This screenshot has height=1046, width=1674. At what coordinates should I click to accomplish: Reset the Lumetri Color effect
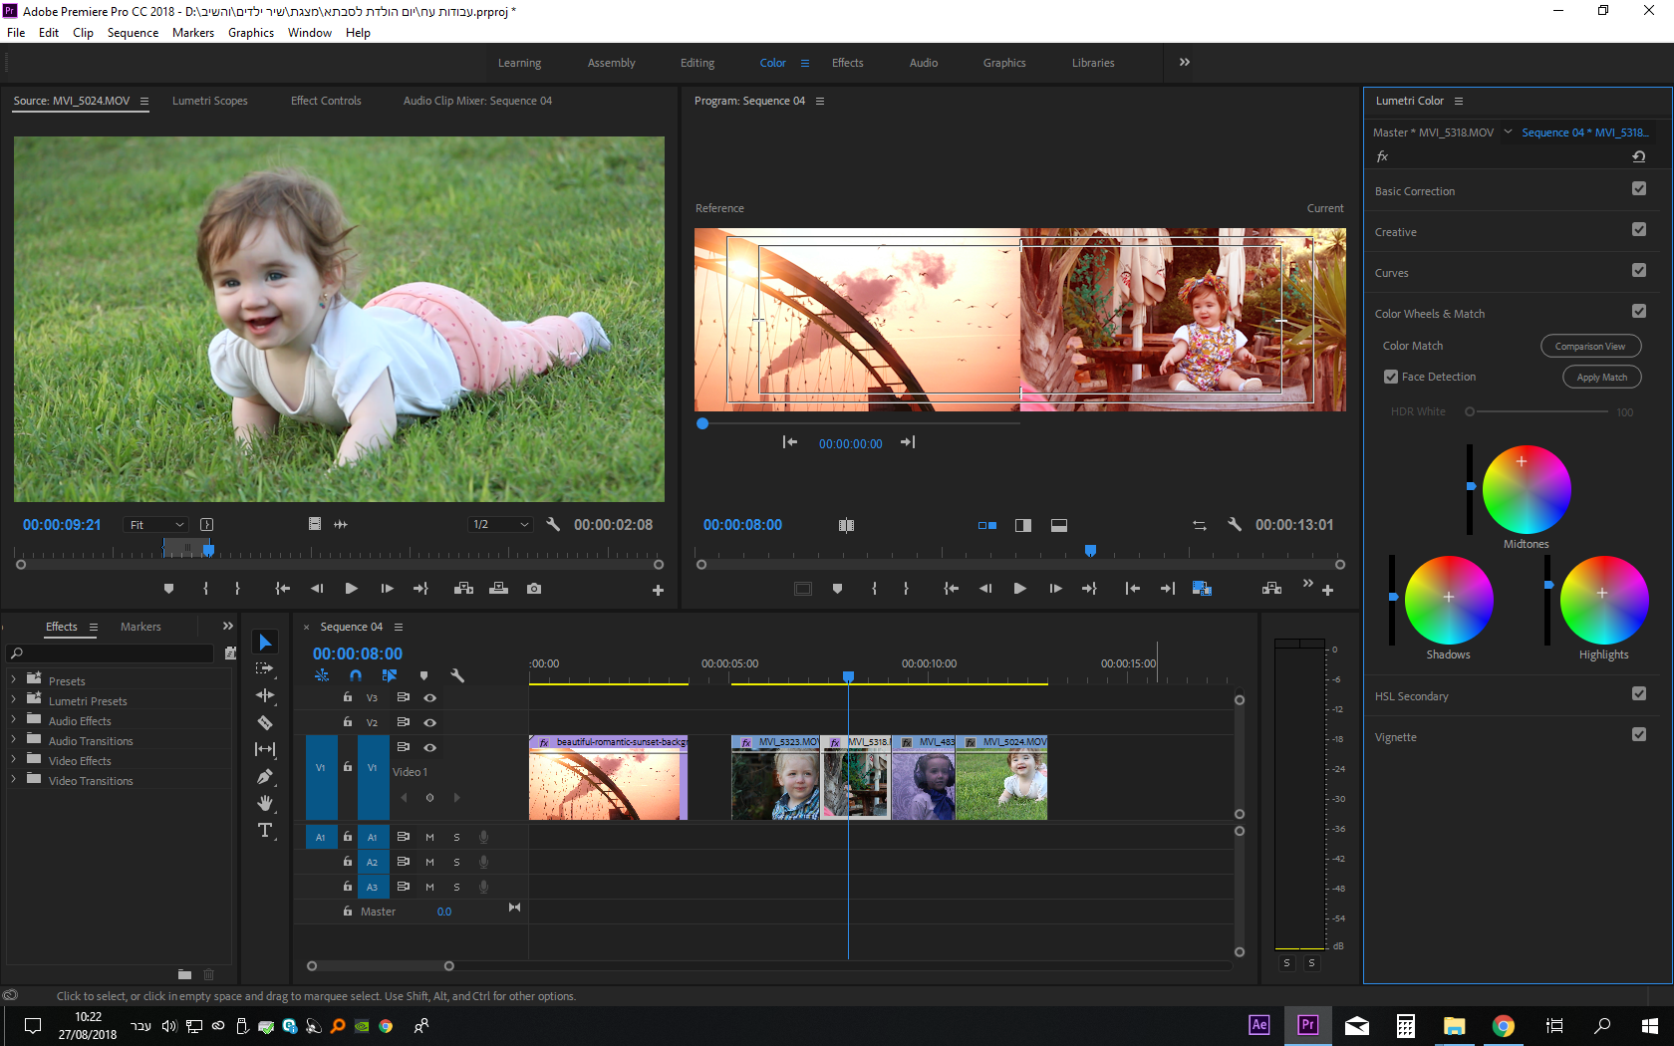pos(1638,156)
